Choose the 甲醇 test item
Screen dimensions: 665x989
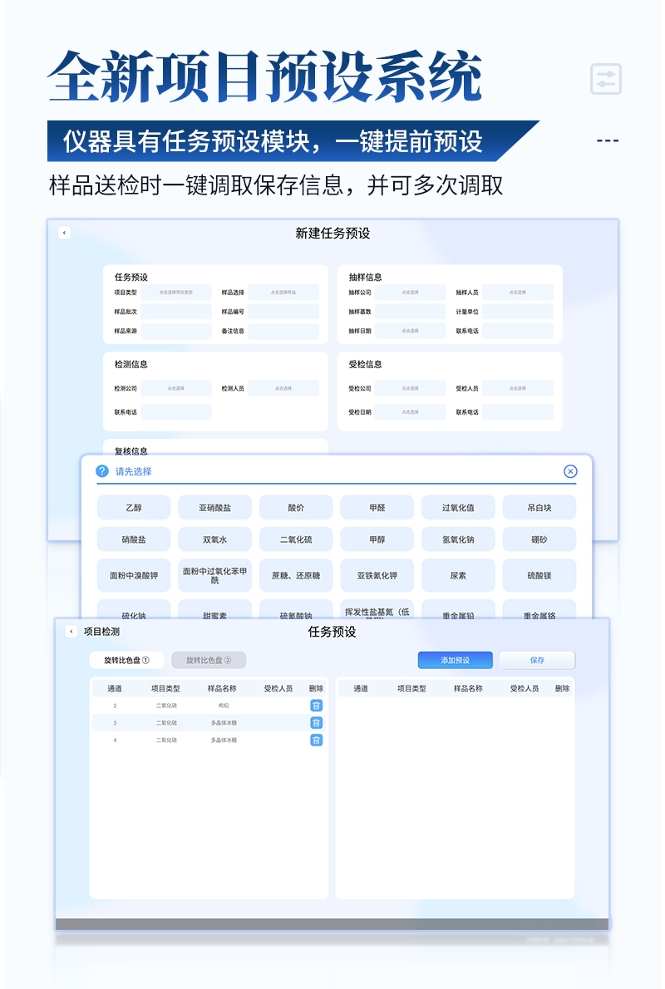pos(377,540)
